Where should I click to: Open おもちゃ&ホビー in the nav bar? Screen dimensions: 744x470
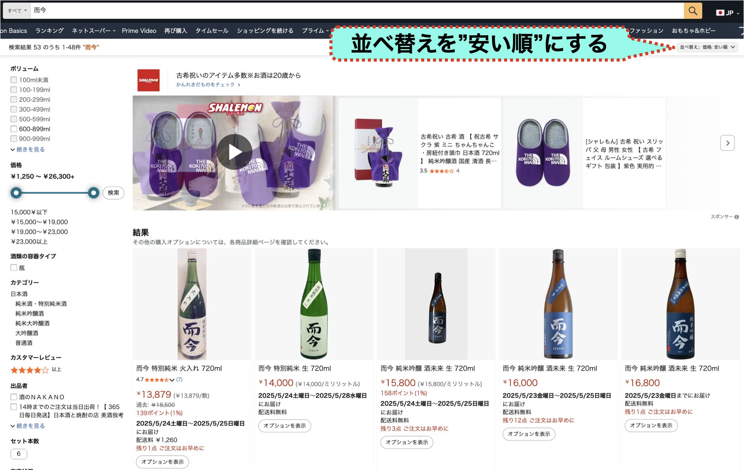[693, 31]
